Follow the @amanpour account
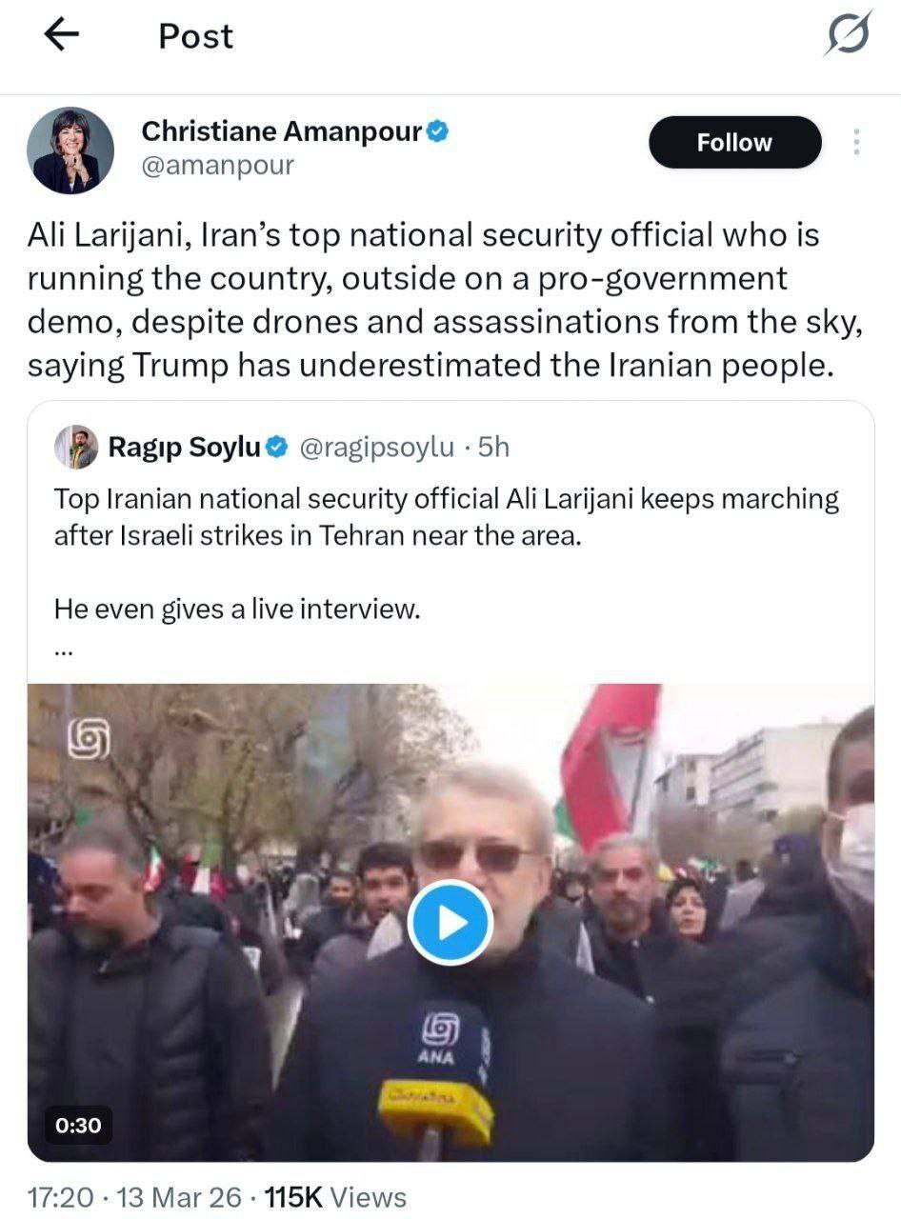 click(x=734, y=143)
